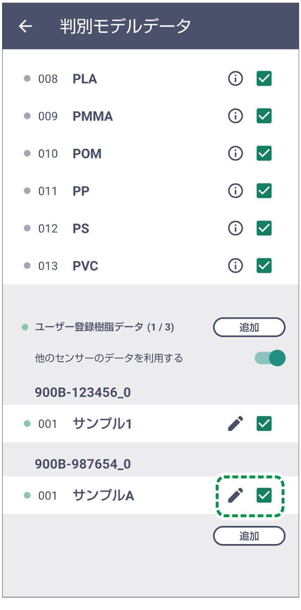Screen dimensions: 301x610
Task: Edit サンプルA using pencil icon
Action: 236,496
